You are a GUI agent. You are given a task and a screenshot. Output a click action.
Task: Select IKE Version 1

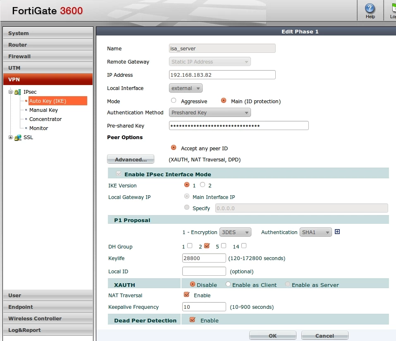click(x=187, y=185)
